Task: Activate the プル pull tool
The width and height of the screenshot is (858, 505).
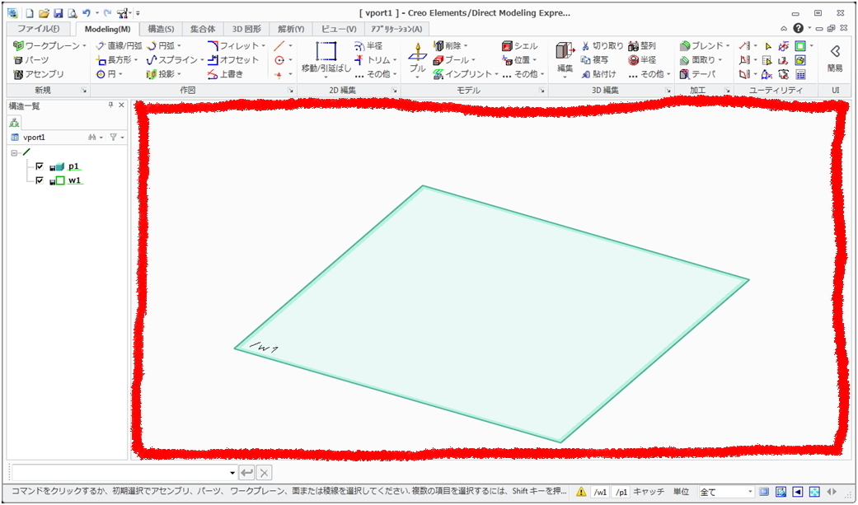Action: (418, 58)
